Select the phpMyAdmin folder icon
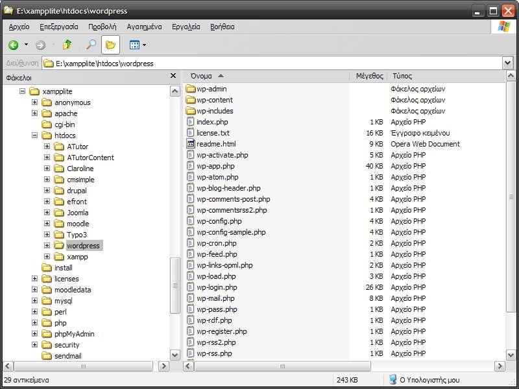519x389 pixels. click(47, 334)
